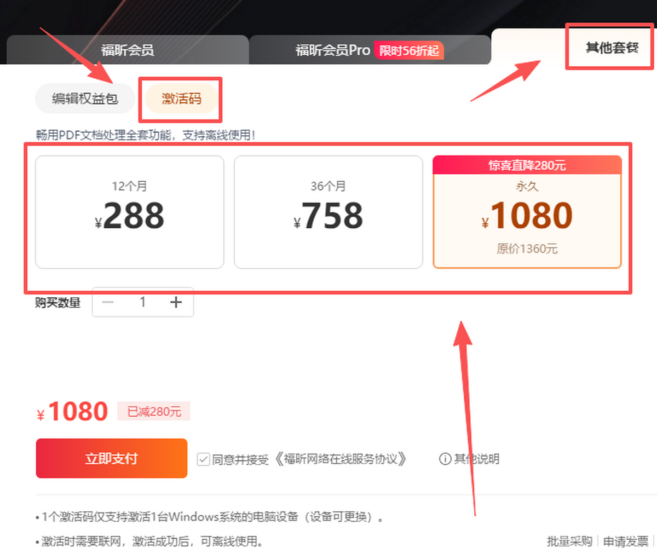
Task: Click the 其他说明 info icon
Action: (445, 459)
